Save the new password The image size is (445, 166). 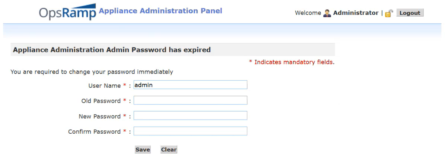pyautogui.click(x=143, y=150)
